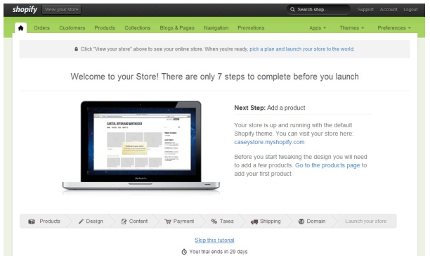Viewport: 430px width, 263px height.
Task: Click the Launch your store step
Action: (x=365, y=222)
